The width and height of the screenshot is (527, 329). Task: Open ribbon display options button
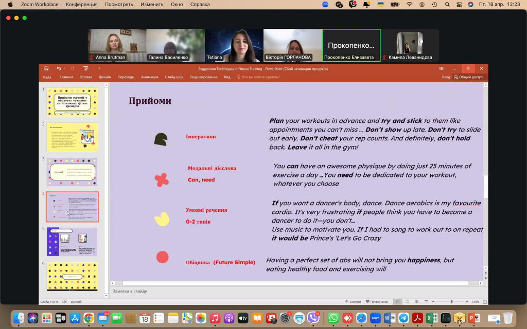pyautogui.click(x=441, y=68)
